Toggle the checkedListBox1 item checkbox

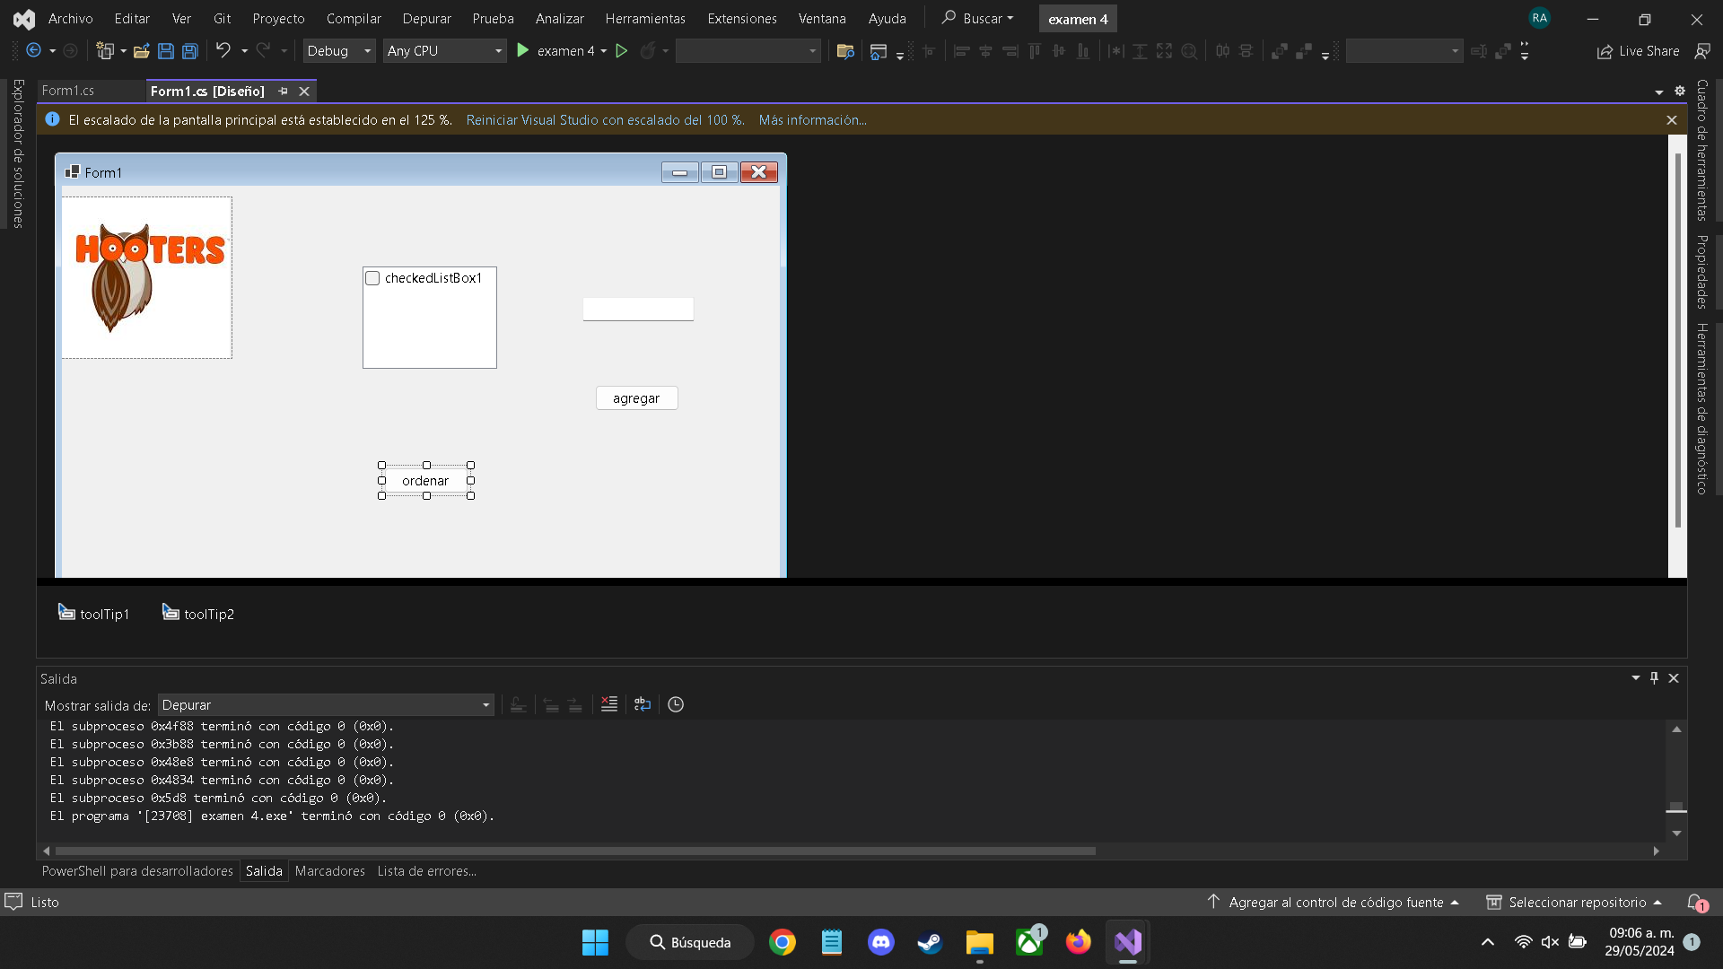(x=372, y=278)
